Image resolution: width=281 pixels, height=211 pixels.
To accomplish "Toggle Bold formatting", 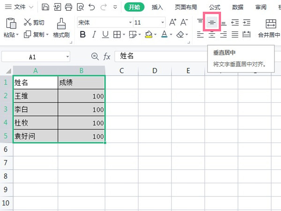I will [x=83, y=34].
